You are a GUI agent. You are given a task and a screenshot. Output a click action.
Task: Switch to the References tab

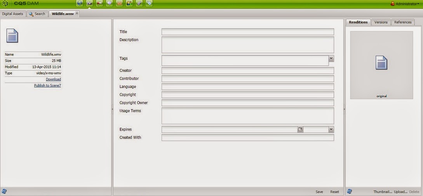403,22
